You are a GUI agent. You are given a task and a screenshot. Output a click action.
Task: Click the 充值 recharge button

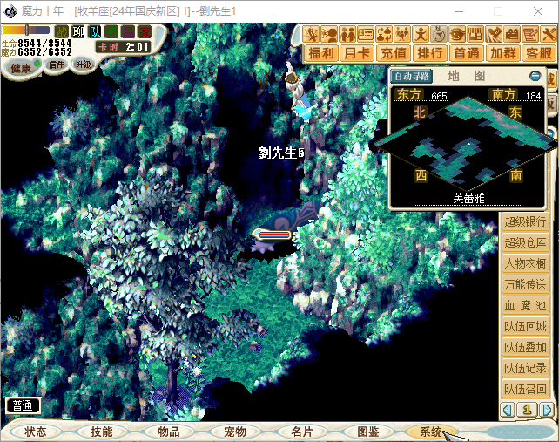tap(394, 53)
